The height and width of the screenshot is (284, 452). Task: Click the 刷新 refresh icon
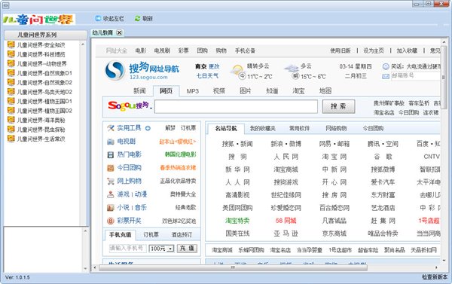pos(138,18)
